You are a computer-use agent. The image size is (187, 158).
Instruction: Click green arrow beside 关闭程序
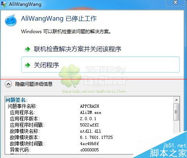(x=27, y=65)
